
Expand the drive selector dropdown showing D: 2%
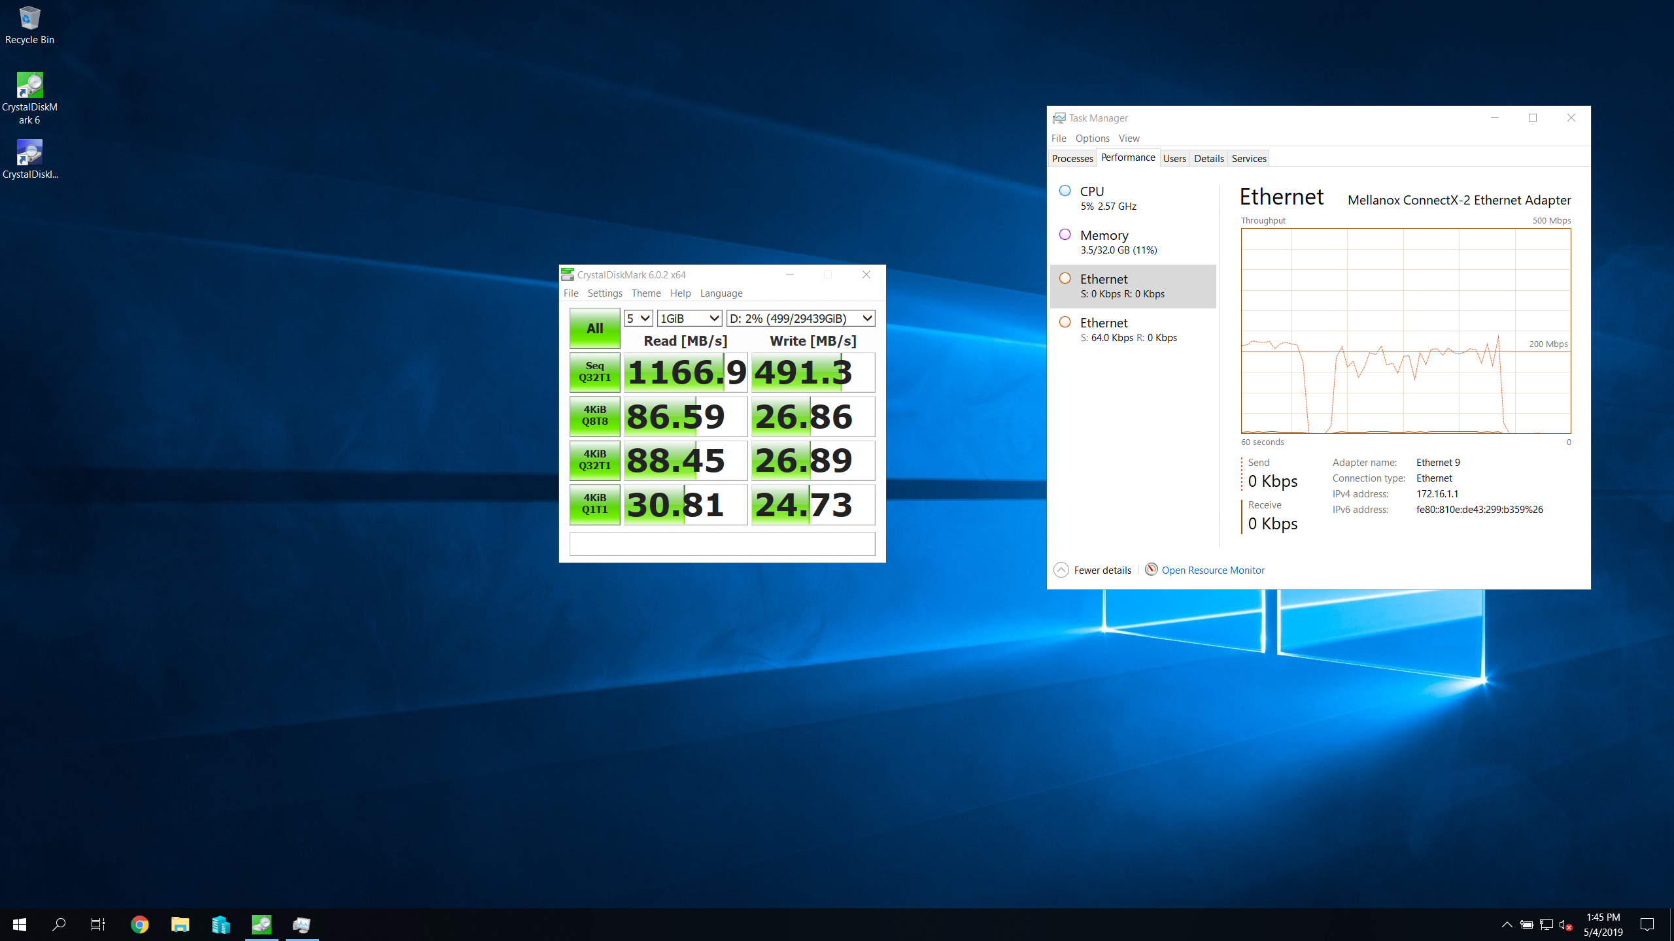[864, 318]
